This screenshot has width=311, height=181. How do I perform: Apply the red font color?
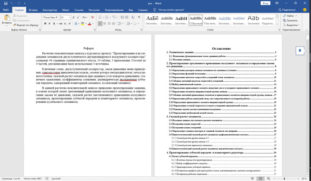tap(90, 24)
